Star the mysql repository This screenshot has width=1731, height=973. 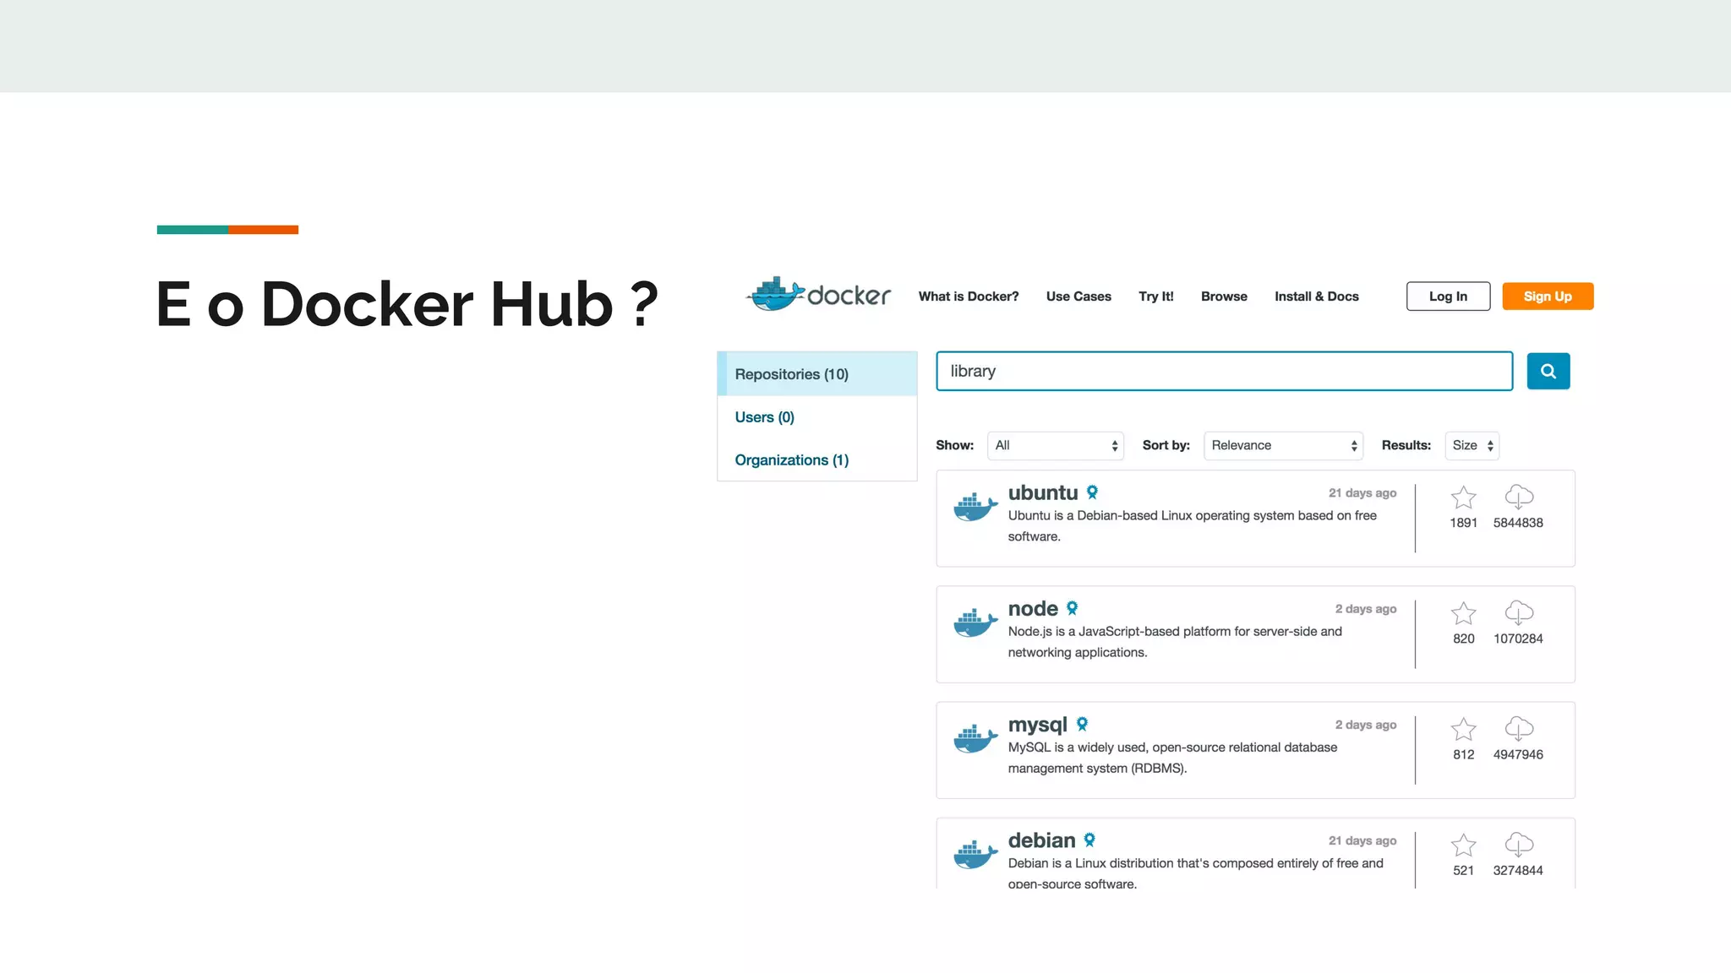coord(1463,729)
